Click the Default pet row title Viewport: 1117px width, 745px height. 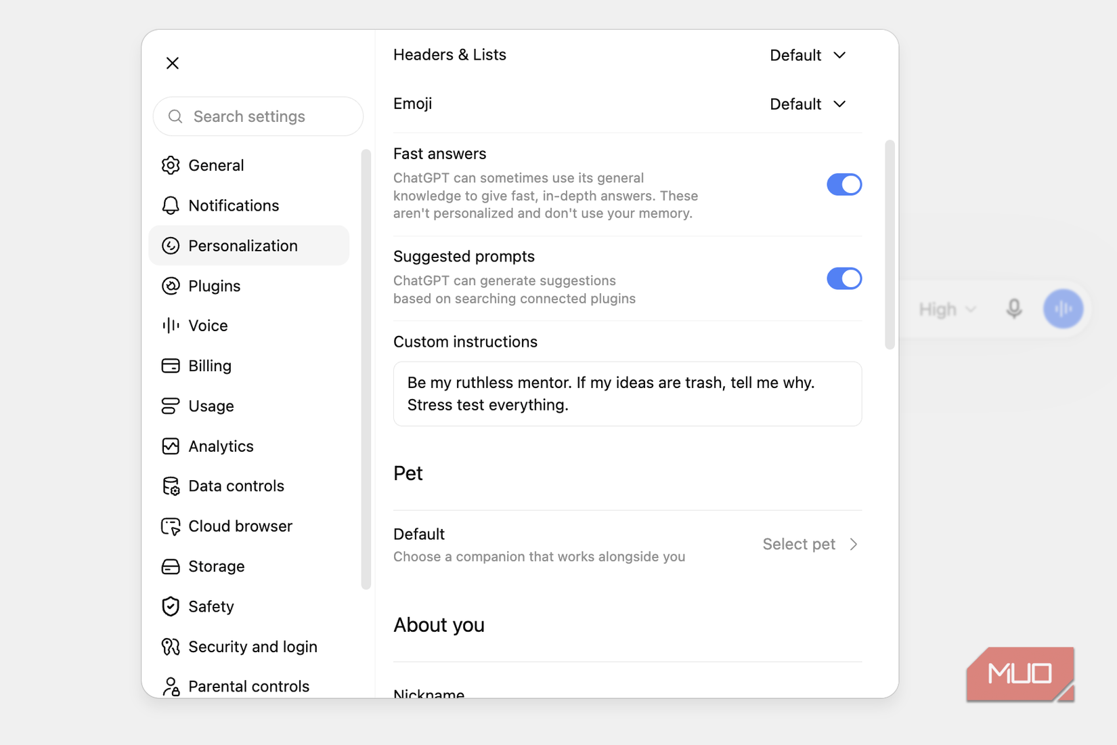pos(419,534)
